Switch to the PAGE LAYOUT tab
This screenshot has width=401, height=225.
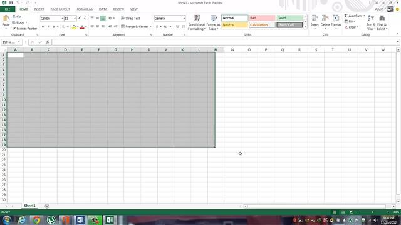point(60,9)
